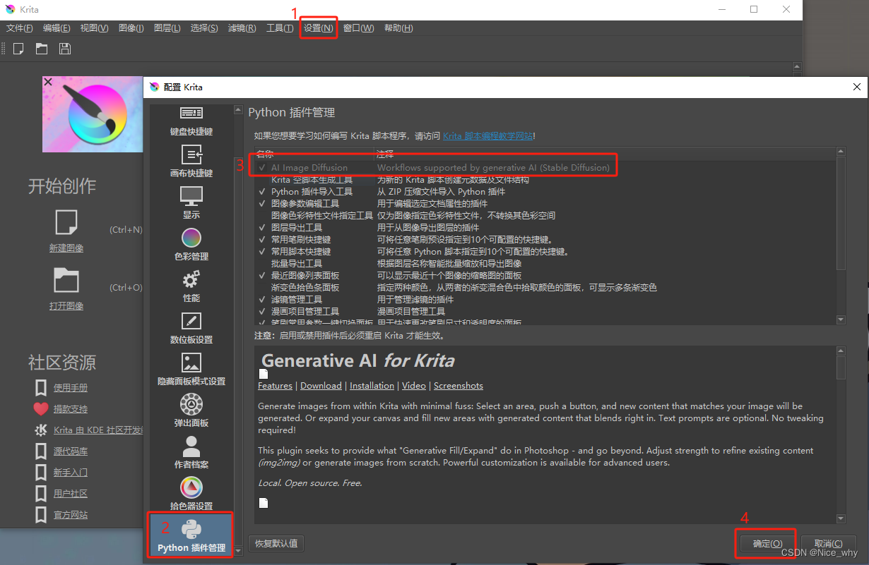This screenshot has width=869, height=565.
Task: Click the heart icon beside 捐款支持
Action: point(40,408)
